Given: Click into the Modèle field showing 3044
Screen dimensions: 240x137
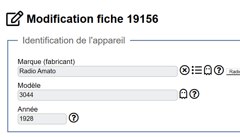Looking at the screenshot, I should click(x=98, y=95).
